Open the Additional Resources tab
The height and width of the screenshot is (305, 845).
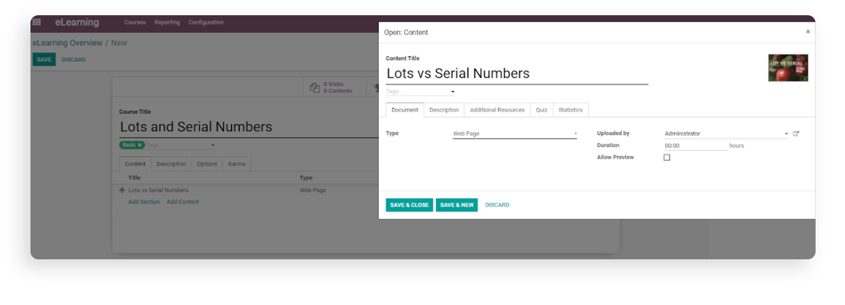pyautogui.click(x=497, y=110)
